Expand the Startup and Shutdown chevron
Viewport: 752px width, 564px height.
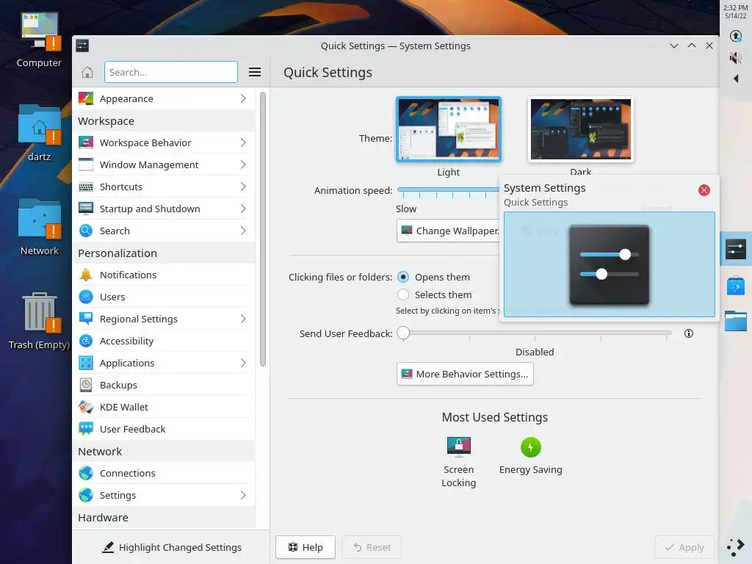tap(243, 209)
